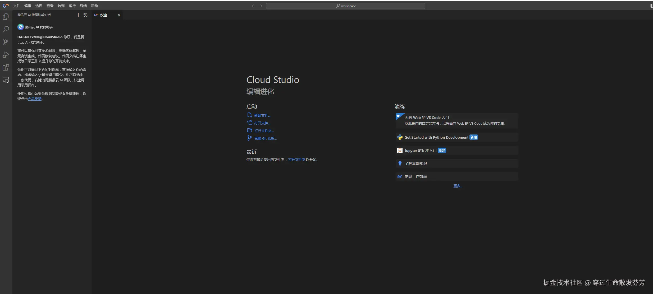View chat history clock icon

pos(85,15)
